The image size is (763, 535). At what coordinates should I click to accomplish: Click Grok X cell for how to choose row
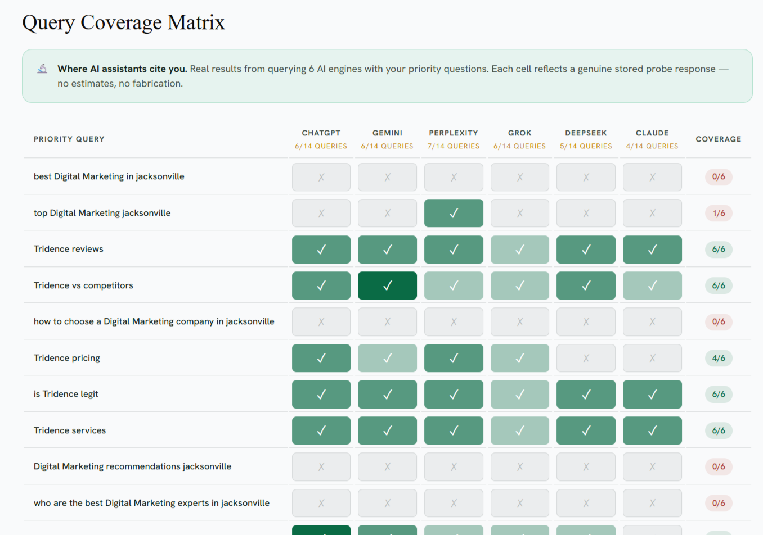[520, 322]
